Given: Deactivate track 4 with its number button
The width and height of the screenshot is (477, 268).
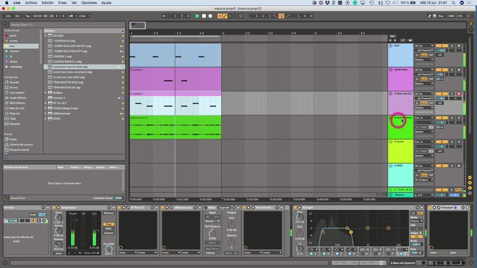Looking at the screenshot, I should tap(442, 118).
